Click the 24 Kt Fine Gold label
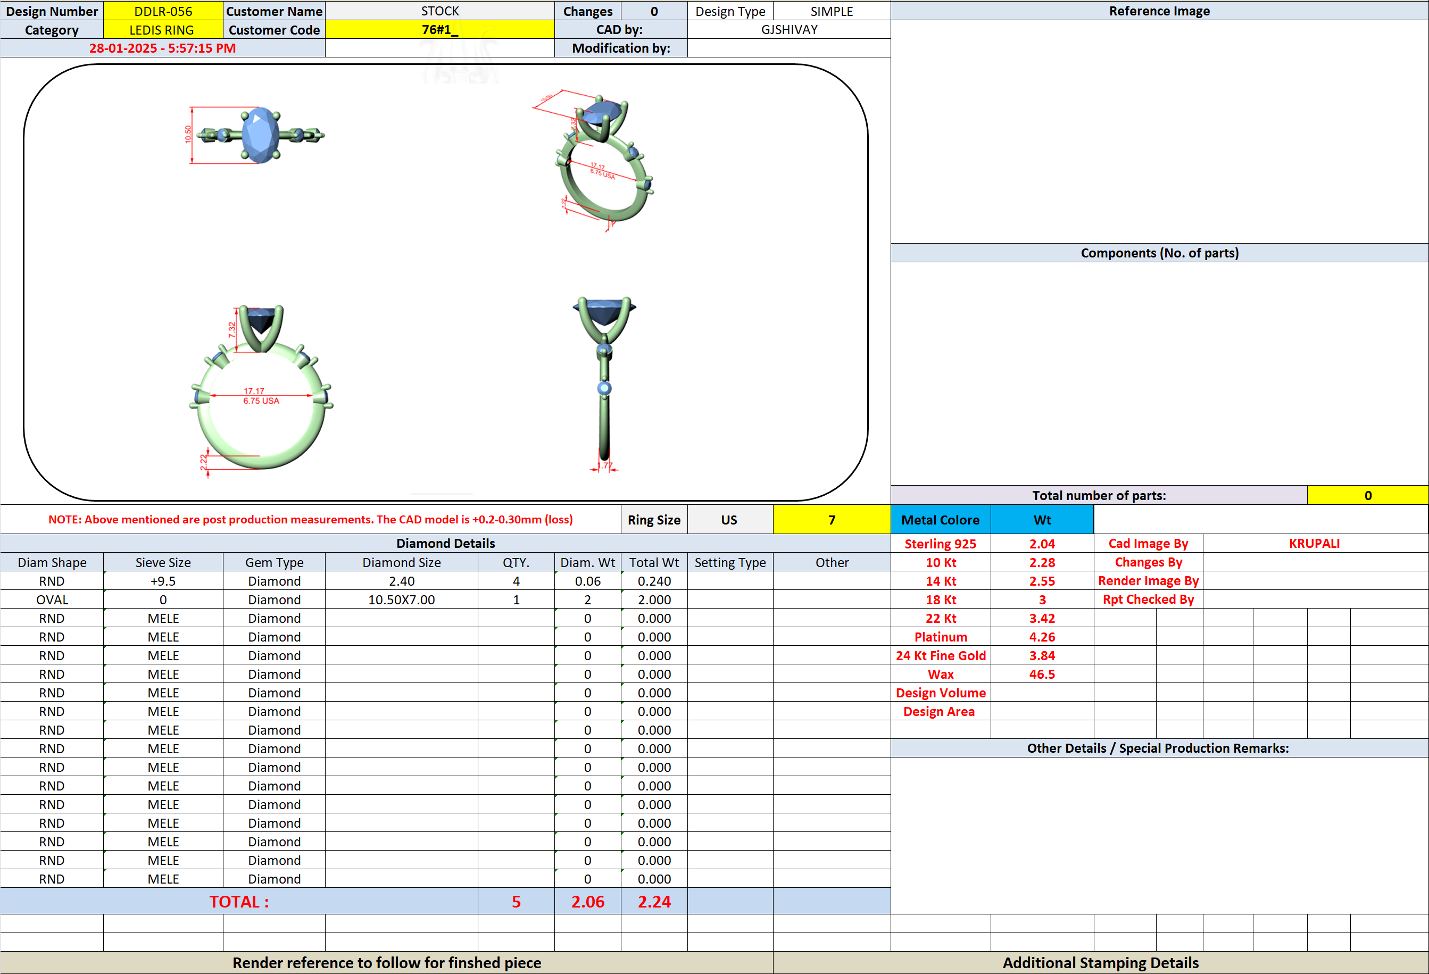1429x974 pixels. pos(940,655)
